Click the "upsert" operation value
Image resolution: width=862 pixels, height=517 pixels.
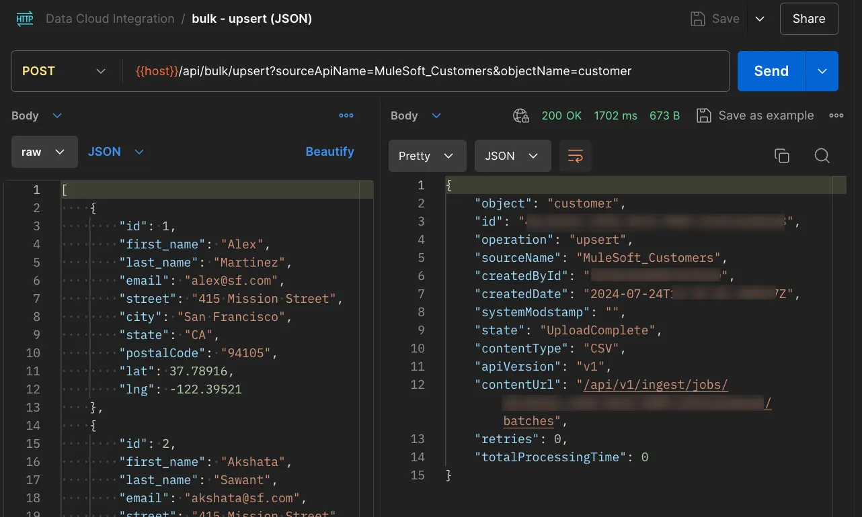(598, 240)
